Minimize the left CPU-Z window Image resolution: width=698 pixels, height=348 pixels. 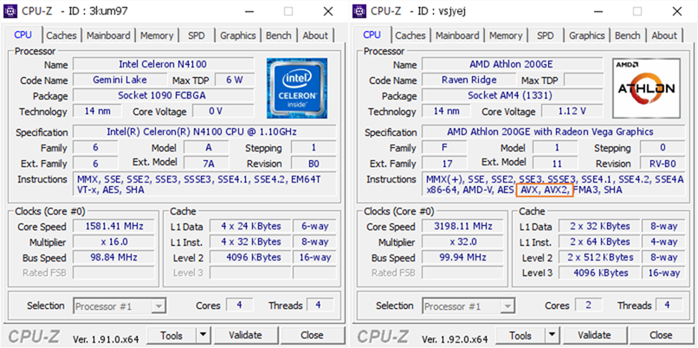[x=249, y=11]
